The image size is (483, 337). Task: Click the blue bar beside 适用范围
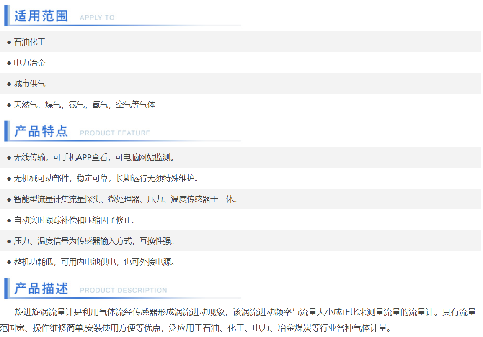click(6, 16)
